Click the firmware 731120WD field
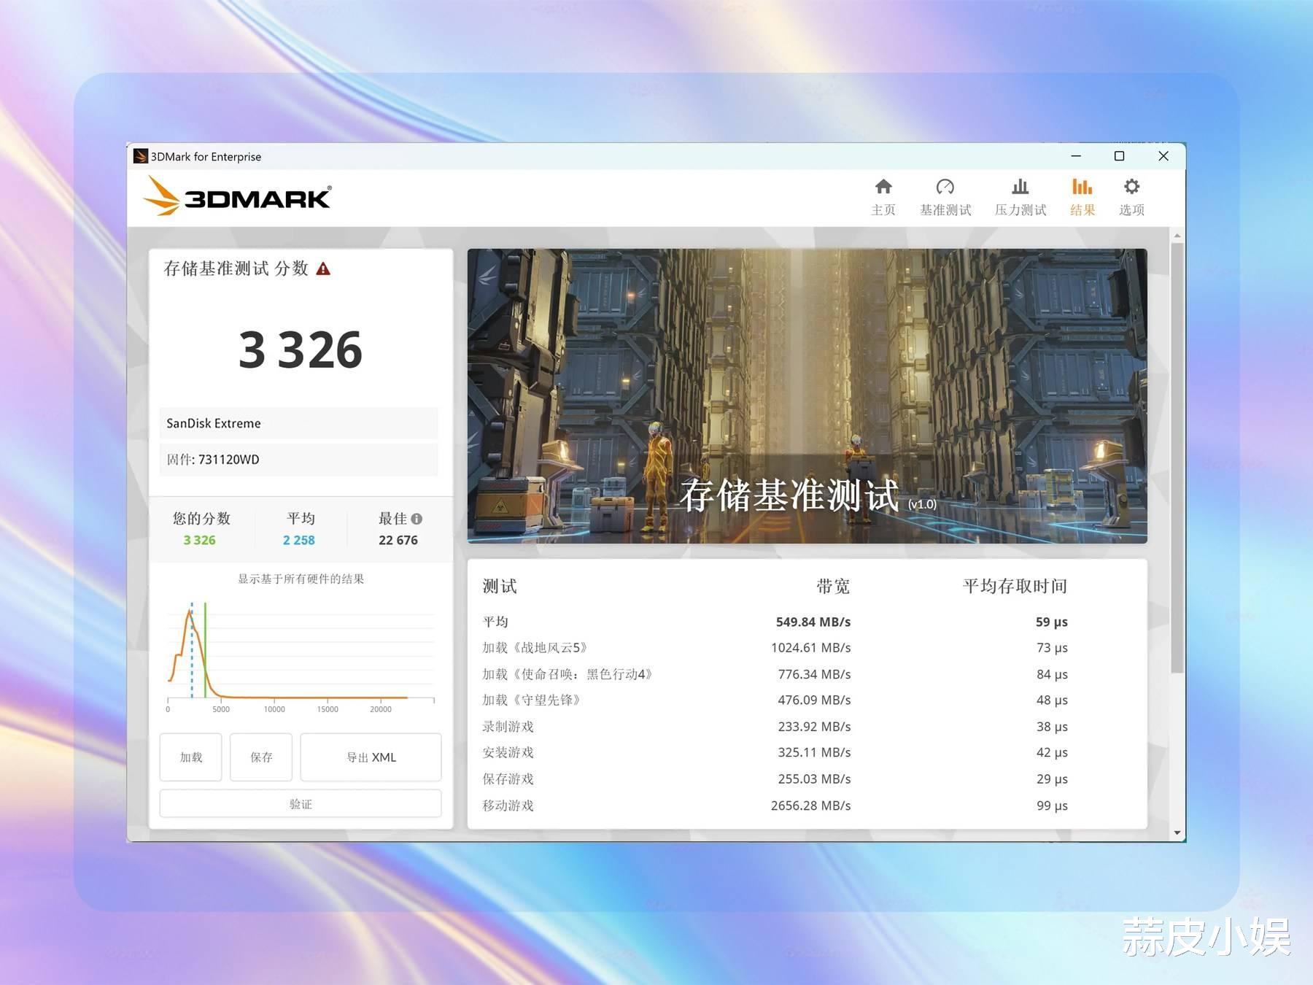 point(298,460)
